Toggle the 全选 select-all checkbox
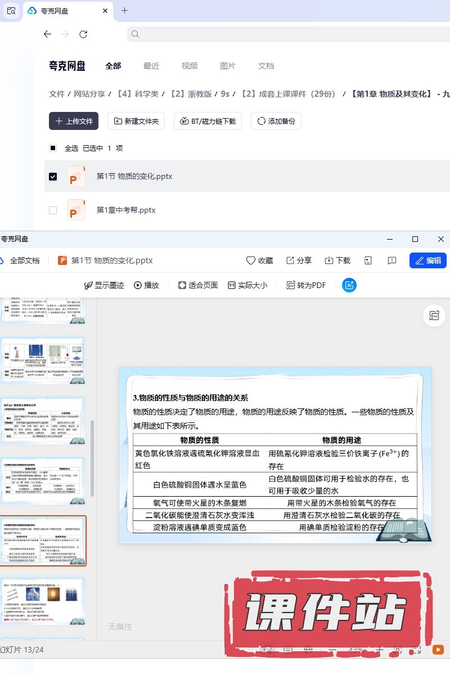Screen dimensions: 450x675 click(53, 148)
